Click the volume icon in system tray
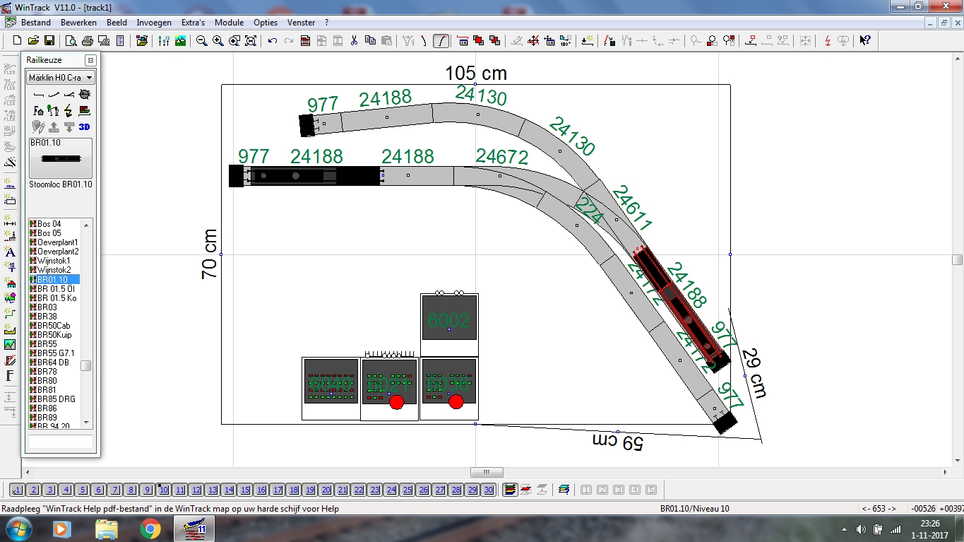 pos(860,529)
